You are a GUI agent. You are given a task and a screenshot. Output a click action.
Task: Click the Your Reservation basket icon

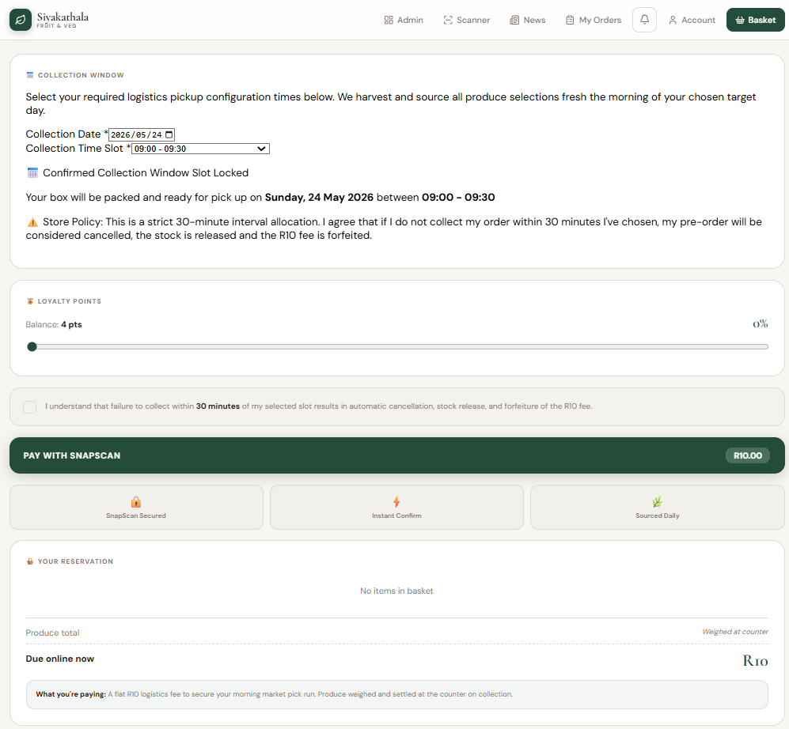(30, 561)
